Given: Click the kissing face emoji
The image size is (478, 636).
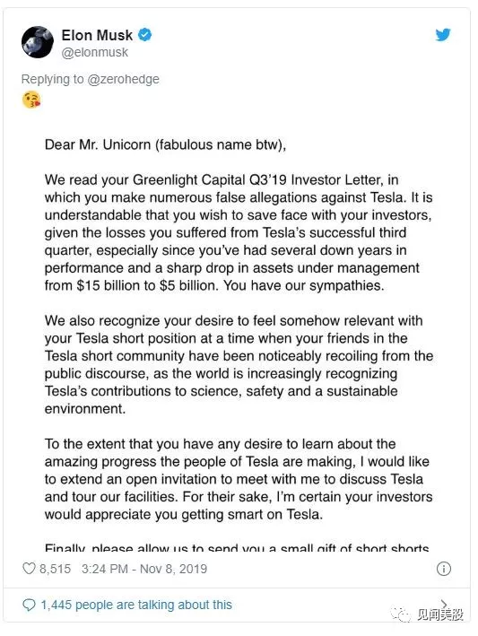Looking at the screenshot, I should tap(31, 100).
